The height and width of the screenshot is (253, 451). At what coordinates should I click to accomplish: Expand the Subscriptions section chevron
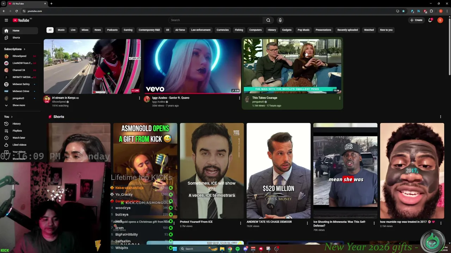[x=24, y=49]
